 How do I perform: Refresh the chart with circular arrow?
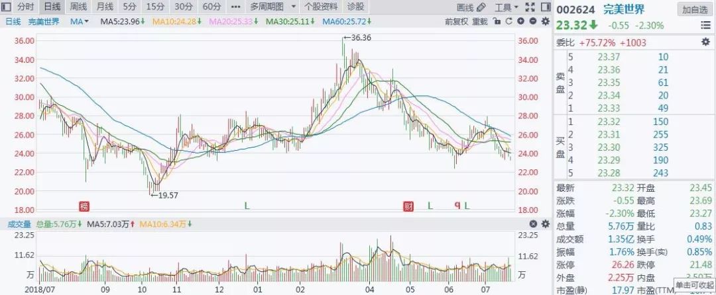click(x=509, y=21)
